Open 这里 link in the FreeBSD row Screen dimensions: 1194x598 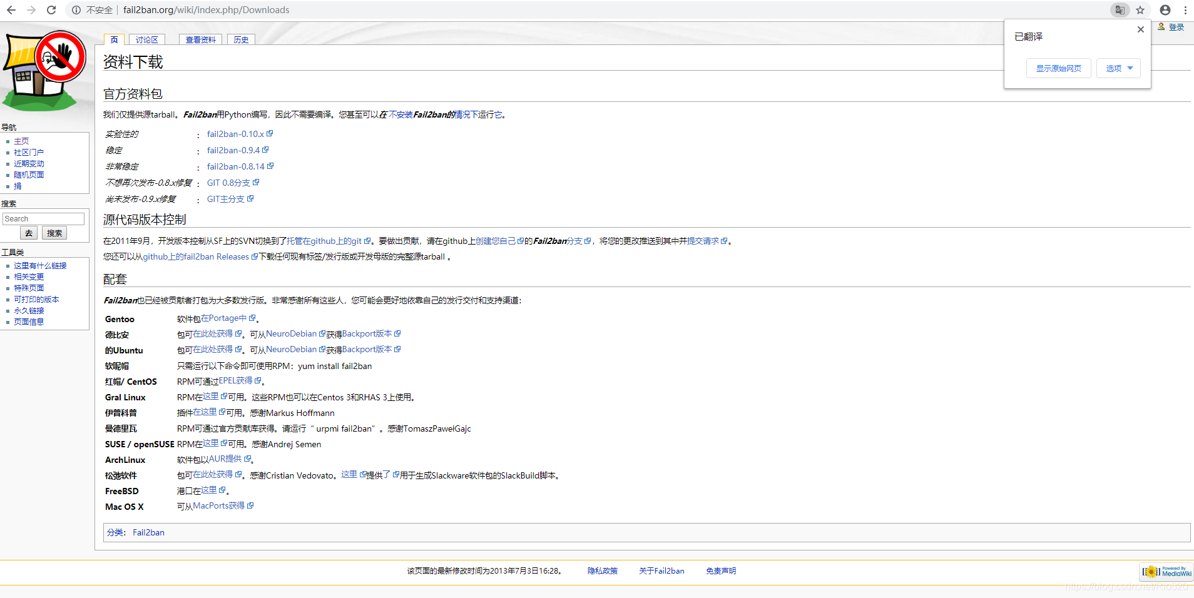pos(208,490)
